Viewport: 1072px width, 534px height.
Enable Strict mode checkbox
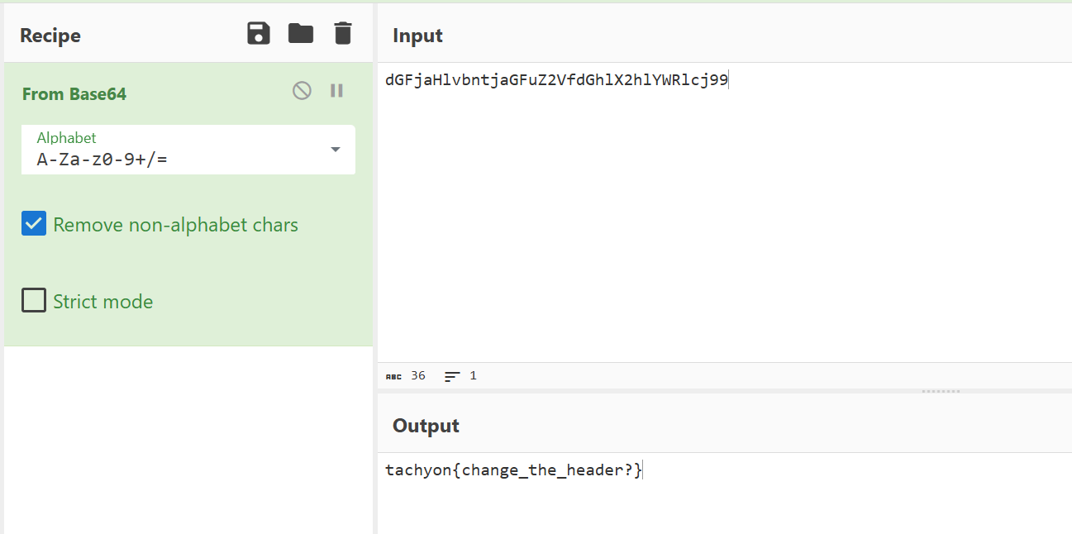point(34,300)
